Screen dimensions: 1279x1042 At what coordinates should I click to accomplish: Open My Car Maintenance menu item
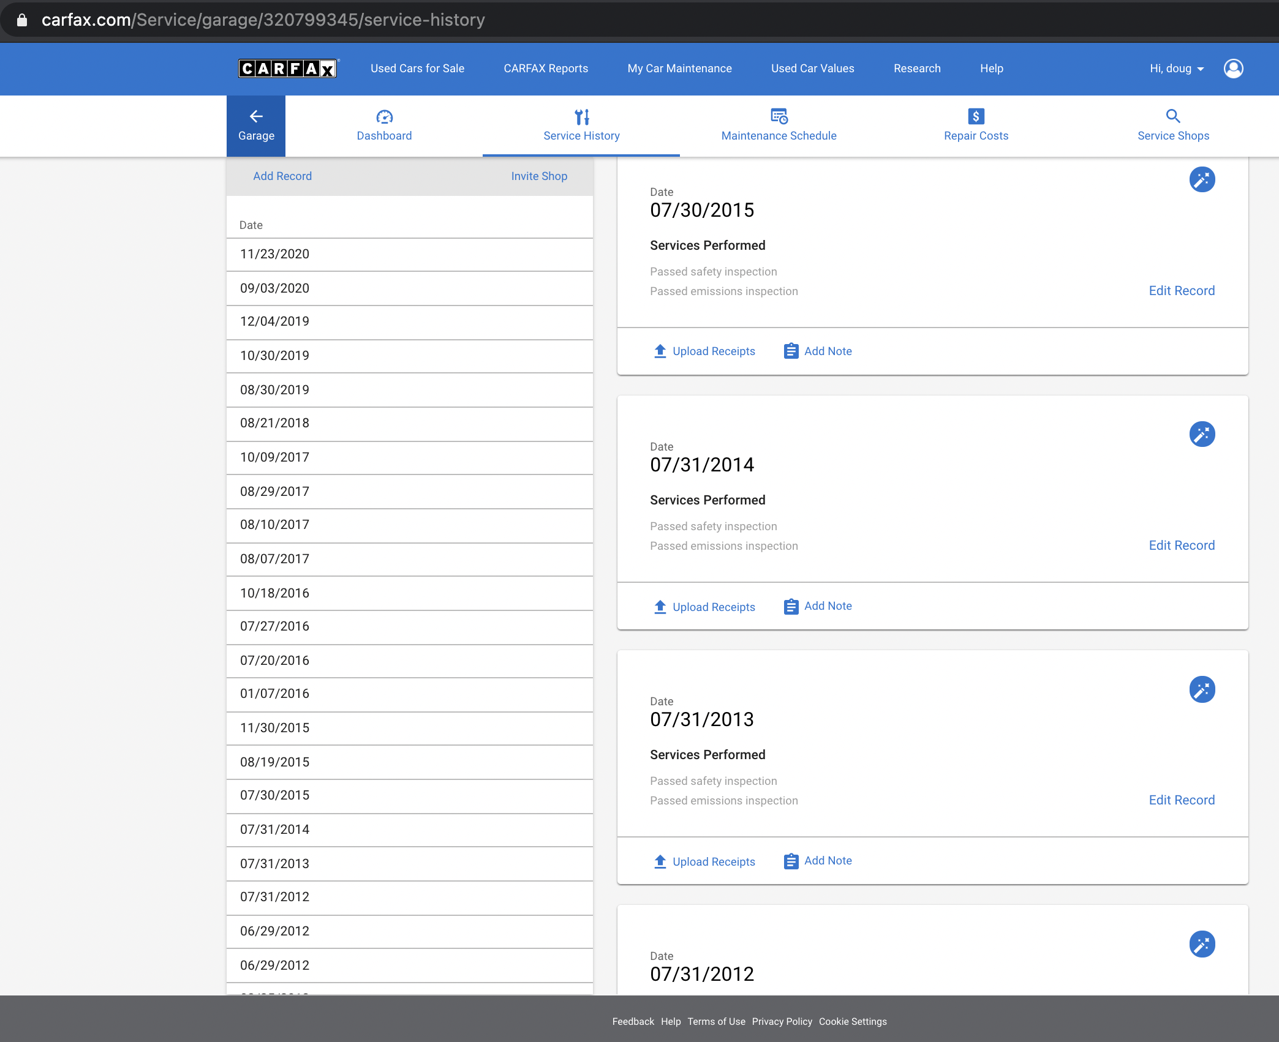click(679, 69)
